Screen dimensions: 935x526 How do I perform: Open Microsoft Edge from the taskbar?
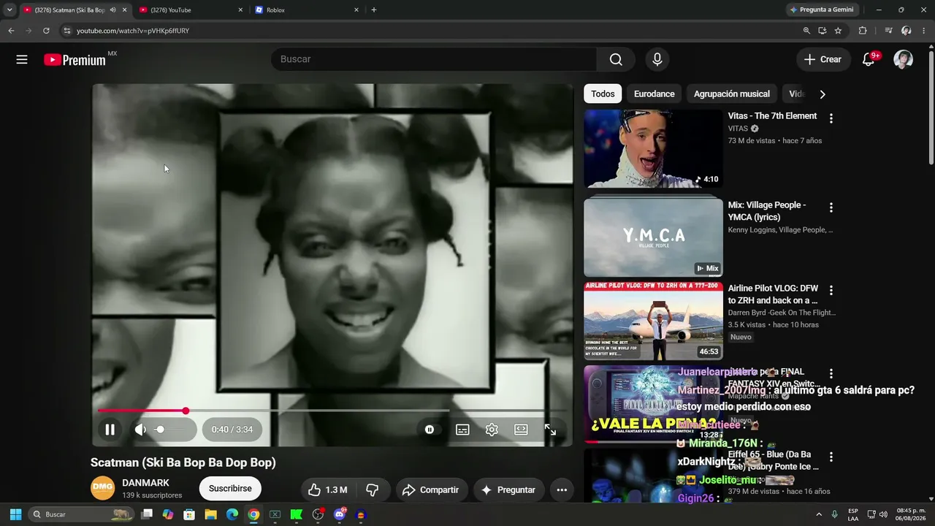tap(232, 514)
